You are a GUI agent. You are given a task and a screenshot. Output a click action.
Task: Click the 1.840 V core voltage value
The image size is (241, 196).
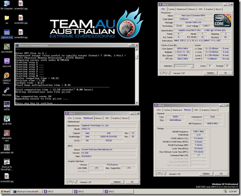tap(206, 26)
